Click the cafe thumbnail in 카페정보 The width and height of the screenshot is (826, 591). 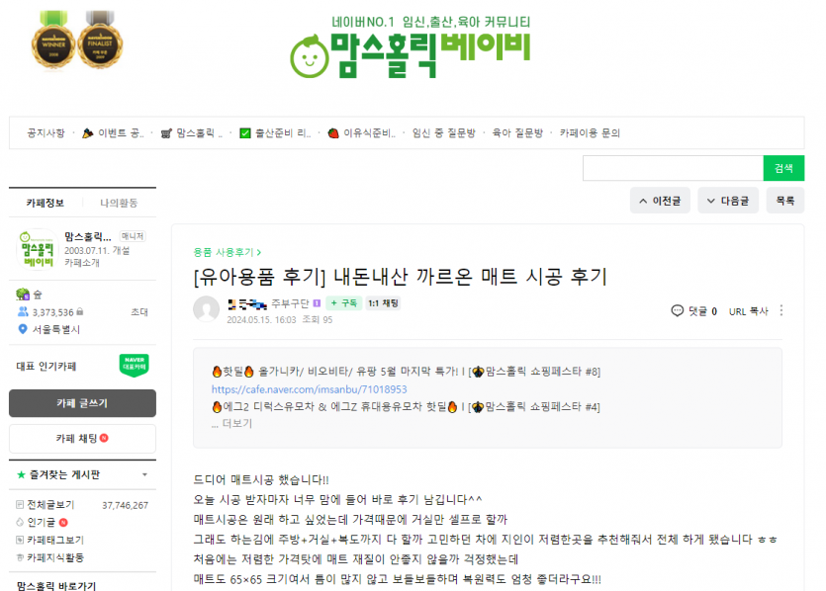pyautogui.click(x=37, y=249)
